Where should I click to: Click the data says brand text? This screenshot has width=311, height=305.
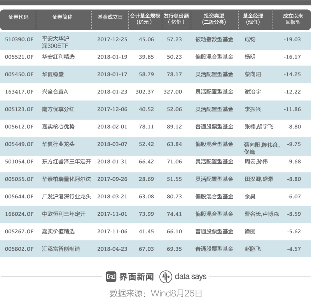(x=190, y=277)
